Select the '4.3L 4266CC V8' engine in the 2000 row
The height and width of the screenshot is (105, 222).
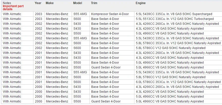pyautogui.click(x=170, y=92)
